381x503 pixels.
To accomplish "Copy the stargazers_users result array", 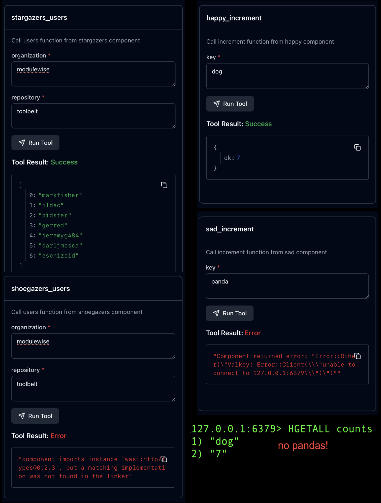I will coord(164,185).
